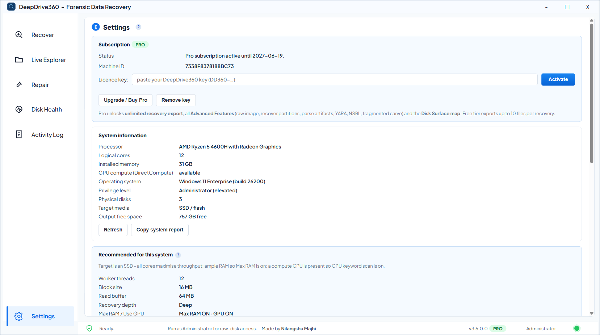Click the 757 GB free value

point(193,217)
